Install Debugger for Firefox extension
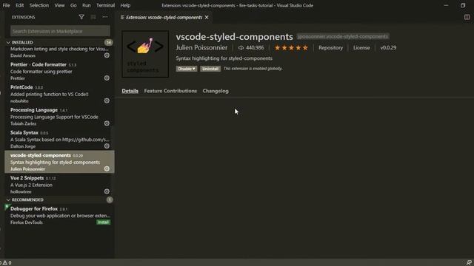Viewport: 474px width, 266px height. pos(104,222)
